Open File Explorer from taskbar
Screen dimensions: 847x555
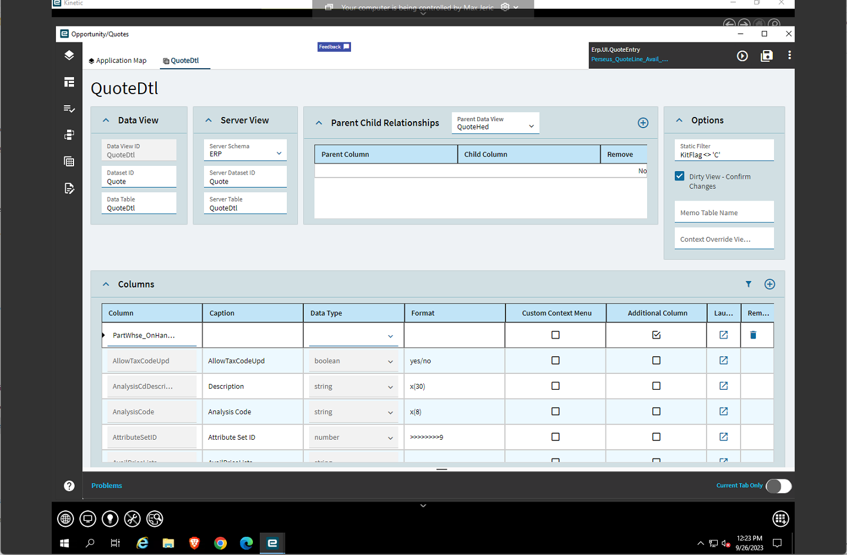(168, 543)
